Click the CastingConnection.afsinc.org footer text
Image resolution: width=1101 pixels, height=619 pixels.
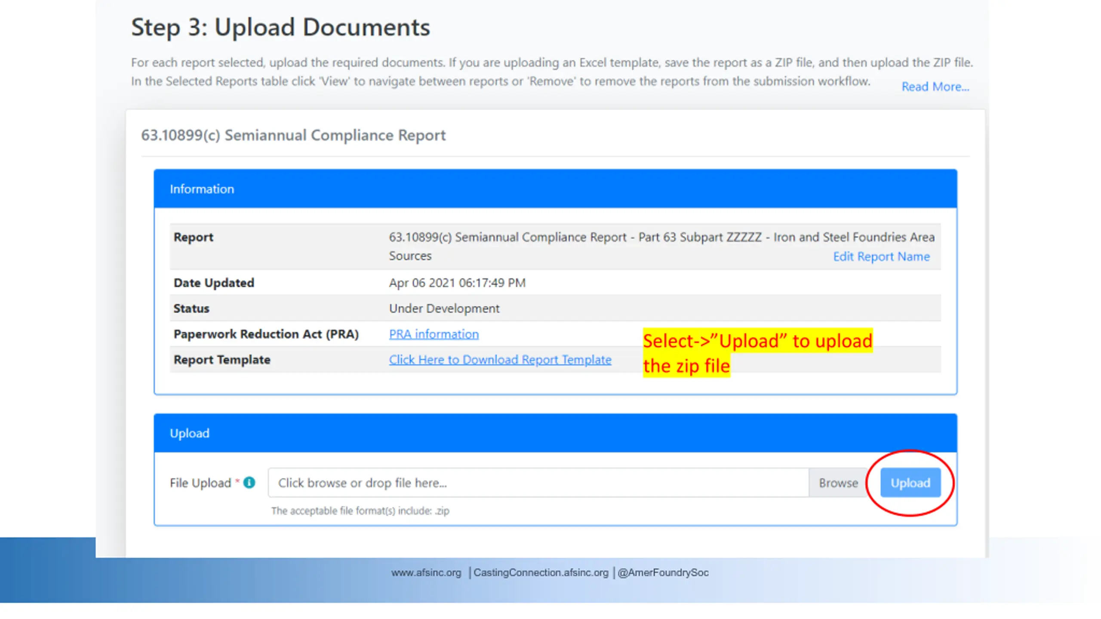point(541,573)
